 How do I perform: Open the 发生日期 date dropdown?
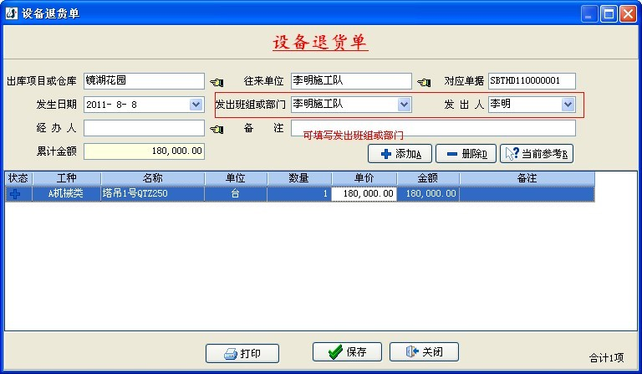pos(196,105)
